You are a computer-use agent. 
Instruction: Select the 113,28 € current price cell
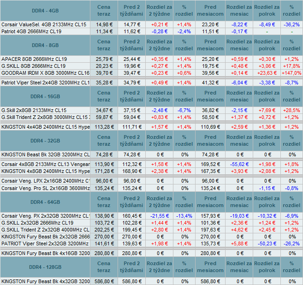104,127
